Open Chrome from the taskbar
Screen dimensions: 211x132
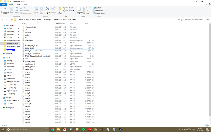(53, 130)
